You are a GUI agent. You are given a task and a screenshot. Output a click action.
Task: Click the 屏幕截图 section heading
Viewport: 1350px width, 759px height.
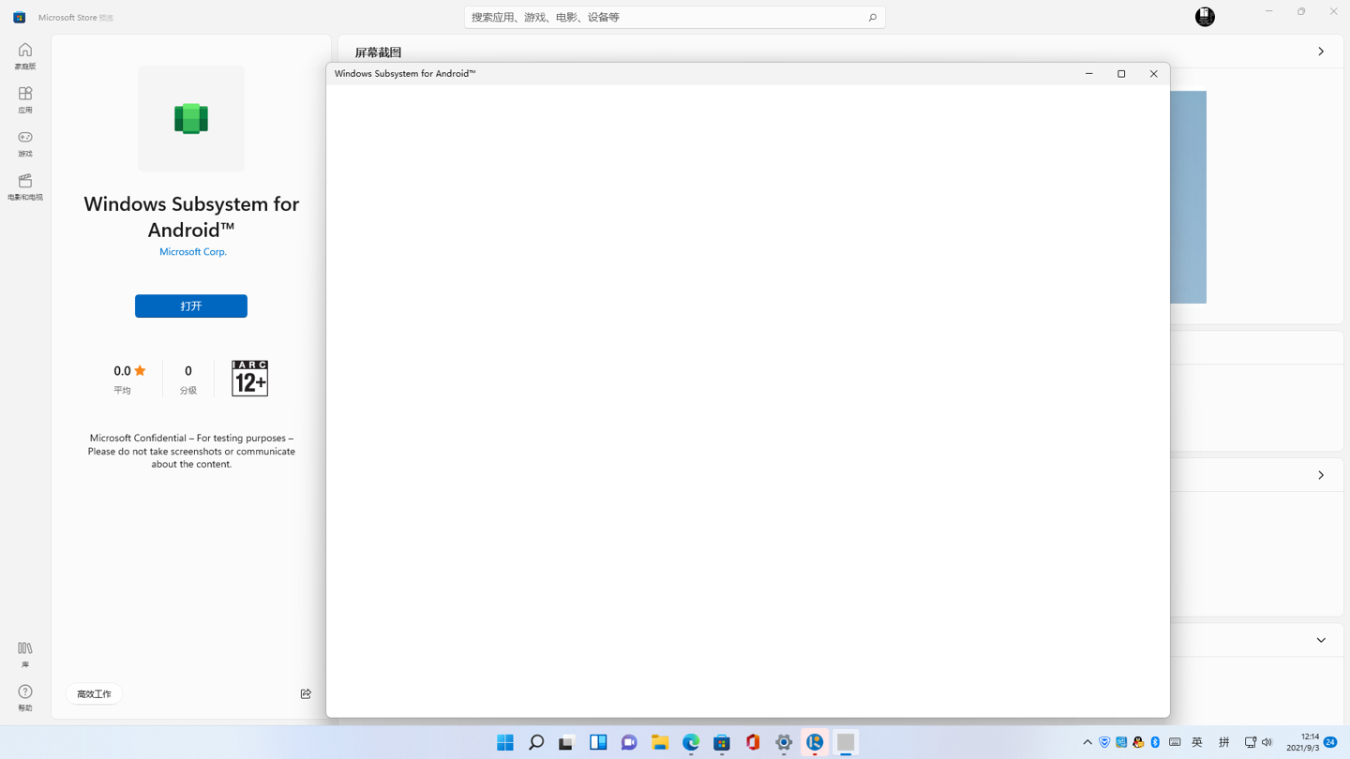(x=378, y=52)
